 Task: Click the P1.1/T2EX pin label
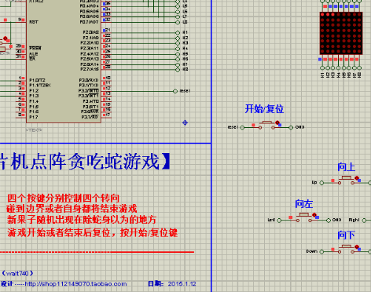tap(40, 86)
